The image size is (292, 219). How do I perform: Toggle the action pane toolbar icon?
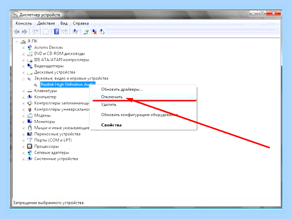pyautogui.click(x=65, y=32)
